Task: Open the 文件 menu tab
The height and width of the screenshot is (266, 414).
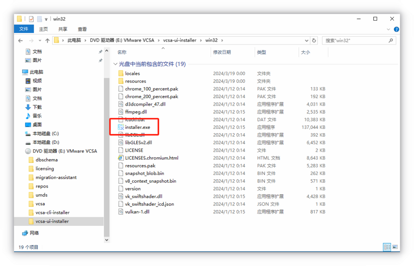Action: point(24,29)
